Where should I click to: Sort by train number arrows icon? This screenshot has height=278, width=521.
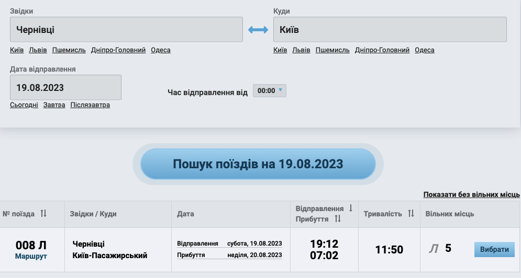43,214
